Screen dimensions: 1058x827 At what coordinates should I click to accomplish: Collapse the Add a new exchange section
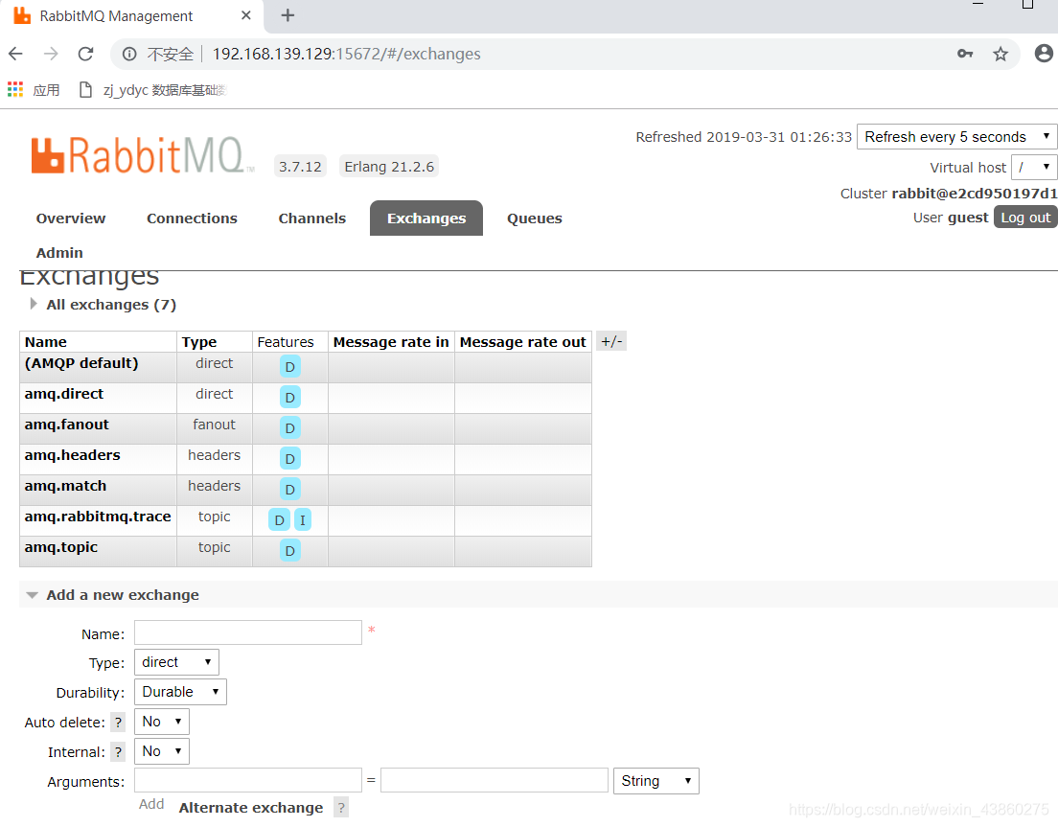113,595
